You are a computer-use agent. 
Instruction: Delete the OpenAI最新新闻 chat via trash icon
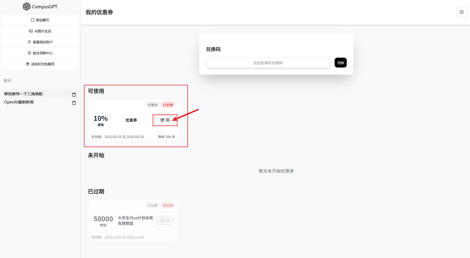74,103
